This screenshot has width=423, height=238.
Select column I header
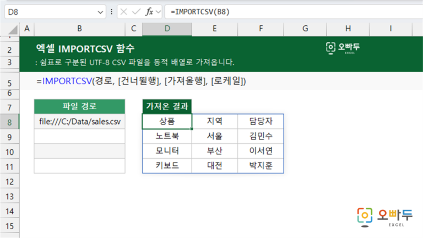point(391,29)
